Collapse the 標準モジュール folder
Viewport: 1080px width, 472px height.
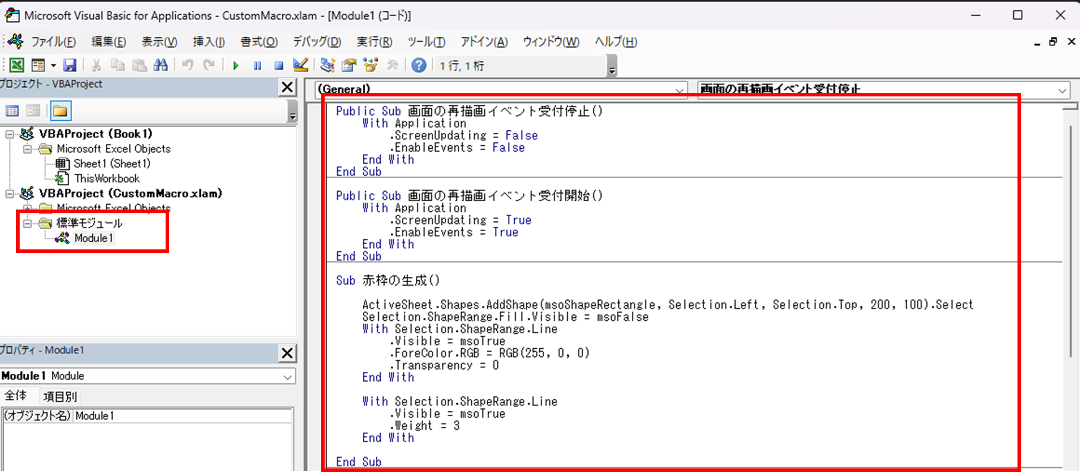click(27, 223)
